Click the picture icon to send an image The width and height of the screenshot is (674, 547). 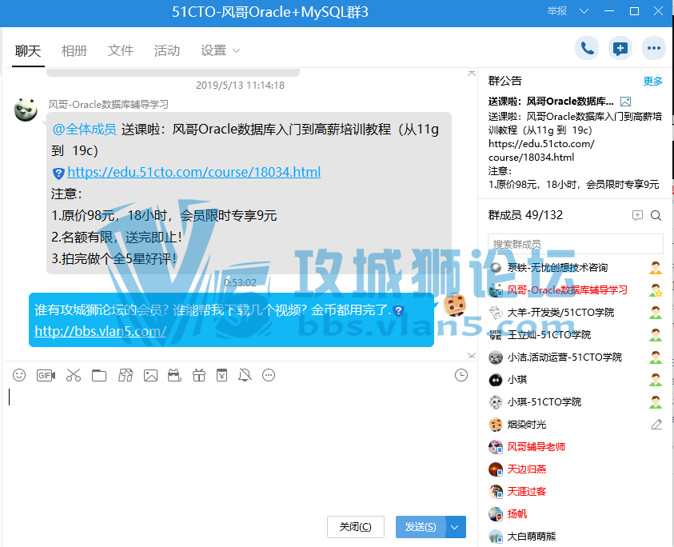click(x=150, y=375)
